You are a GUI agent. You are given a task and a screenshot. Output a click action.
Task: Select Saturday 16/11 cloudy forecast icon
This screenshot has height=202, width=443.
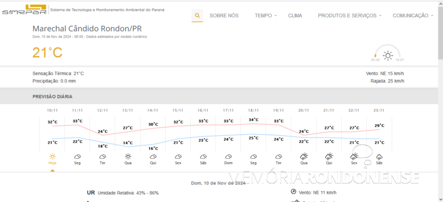click(203, 156)
